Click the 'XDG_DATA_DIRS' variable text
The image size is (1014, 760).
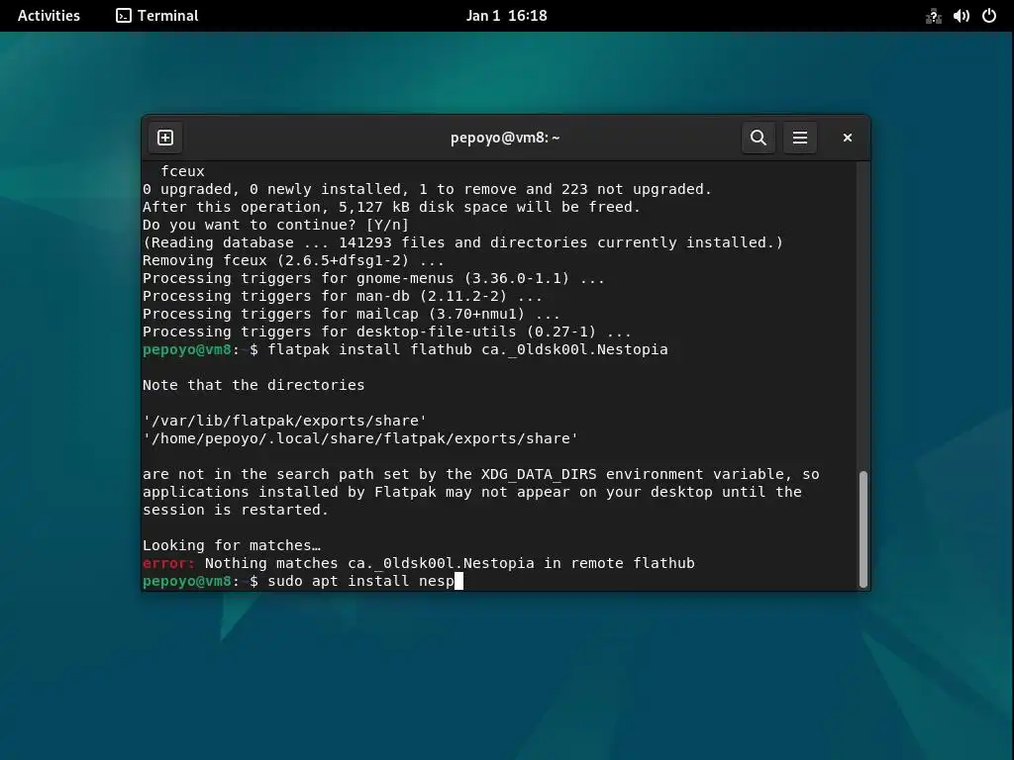point(539,474)
